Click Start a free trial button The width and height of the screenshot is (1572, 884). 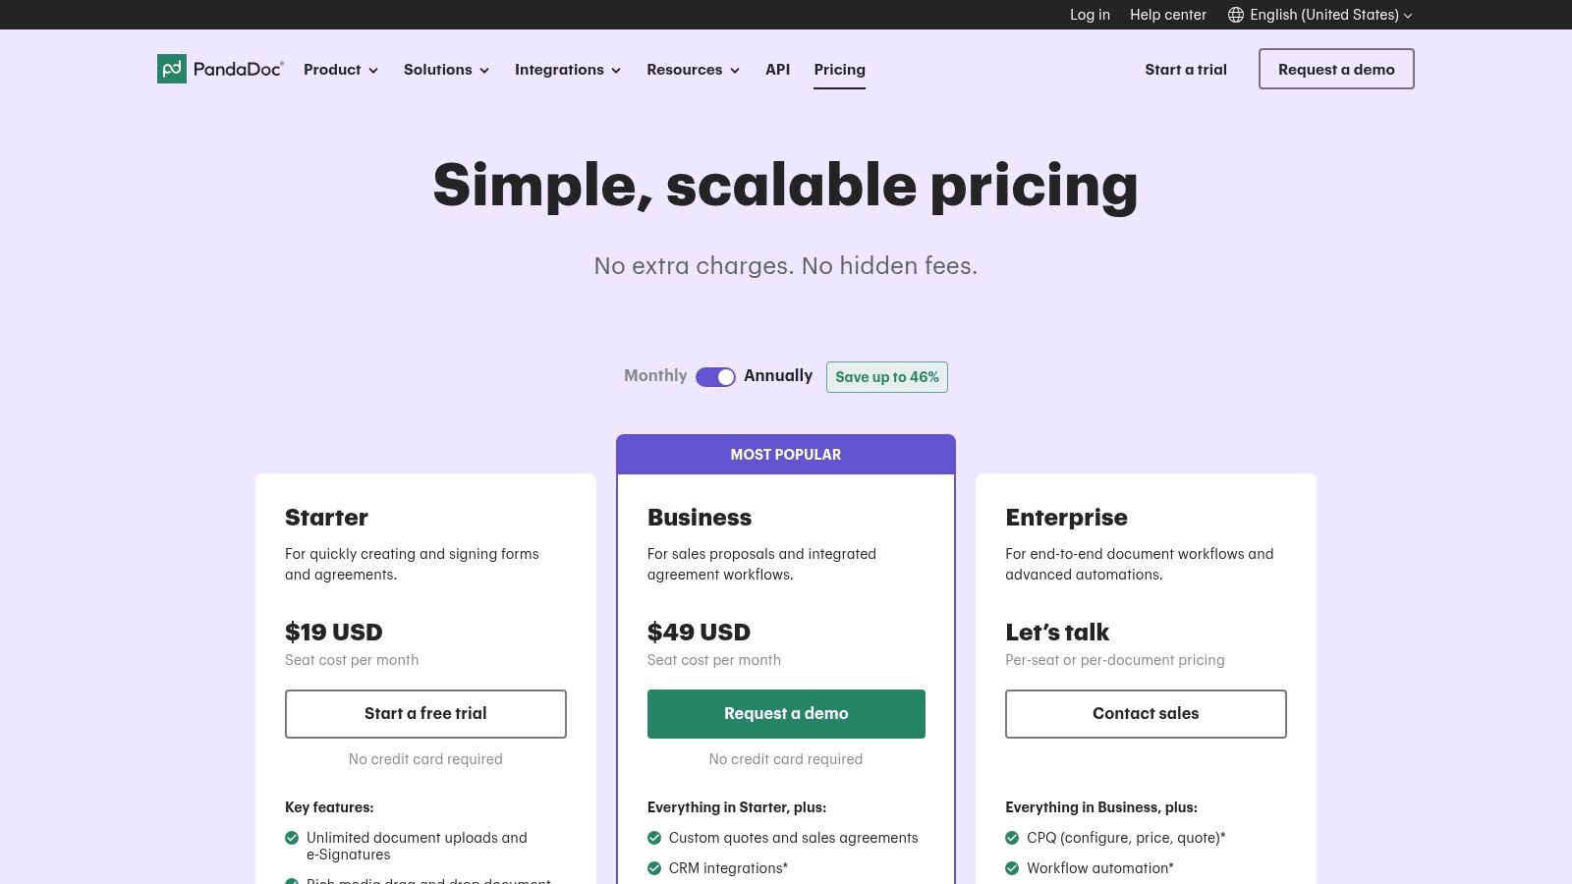point(425,714)
